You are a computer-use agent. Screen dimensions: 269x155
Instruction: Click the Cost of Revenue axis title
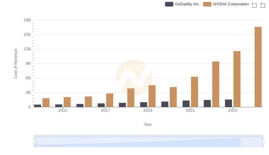pos(15,64)
